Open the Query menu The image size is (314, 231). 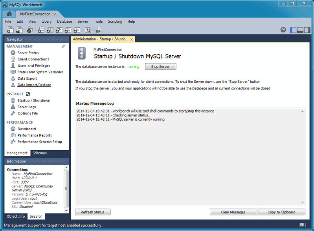point(46,22)
